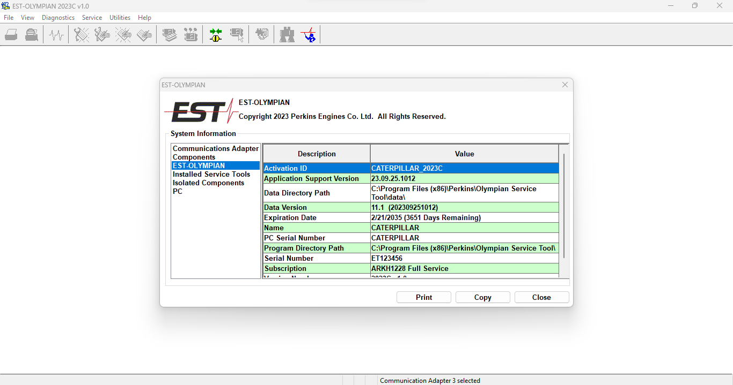Click the Application Support Version cell

[317, 178]
